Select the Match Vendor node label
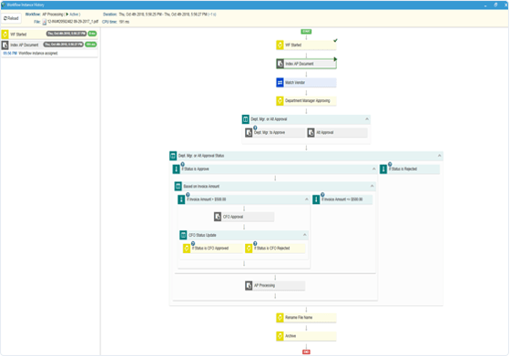The height and width of the screenshot is (356, 510). point(295,83)
